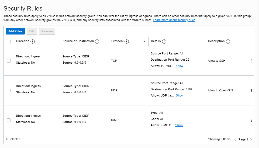The height and width of the screenshot is (148, 259).
Task: Click the Description column info icon
Action: pyautogui.click(x=228, y=42)
